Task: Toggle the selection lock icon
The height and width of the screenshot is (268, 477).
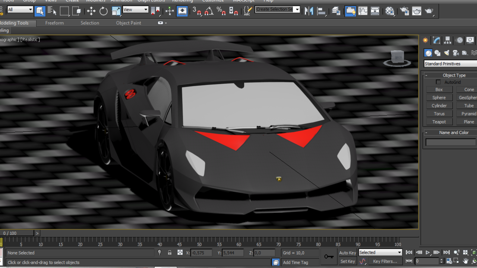Action: coord(170,253)
